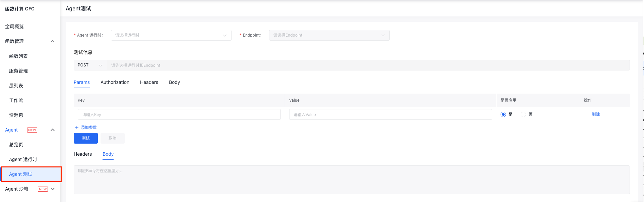Click the 请输入Value input field
This screenshot has width=644, height=202.
(x=390, y=114)
